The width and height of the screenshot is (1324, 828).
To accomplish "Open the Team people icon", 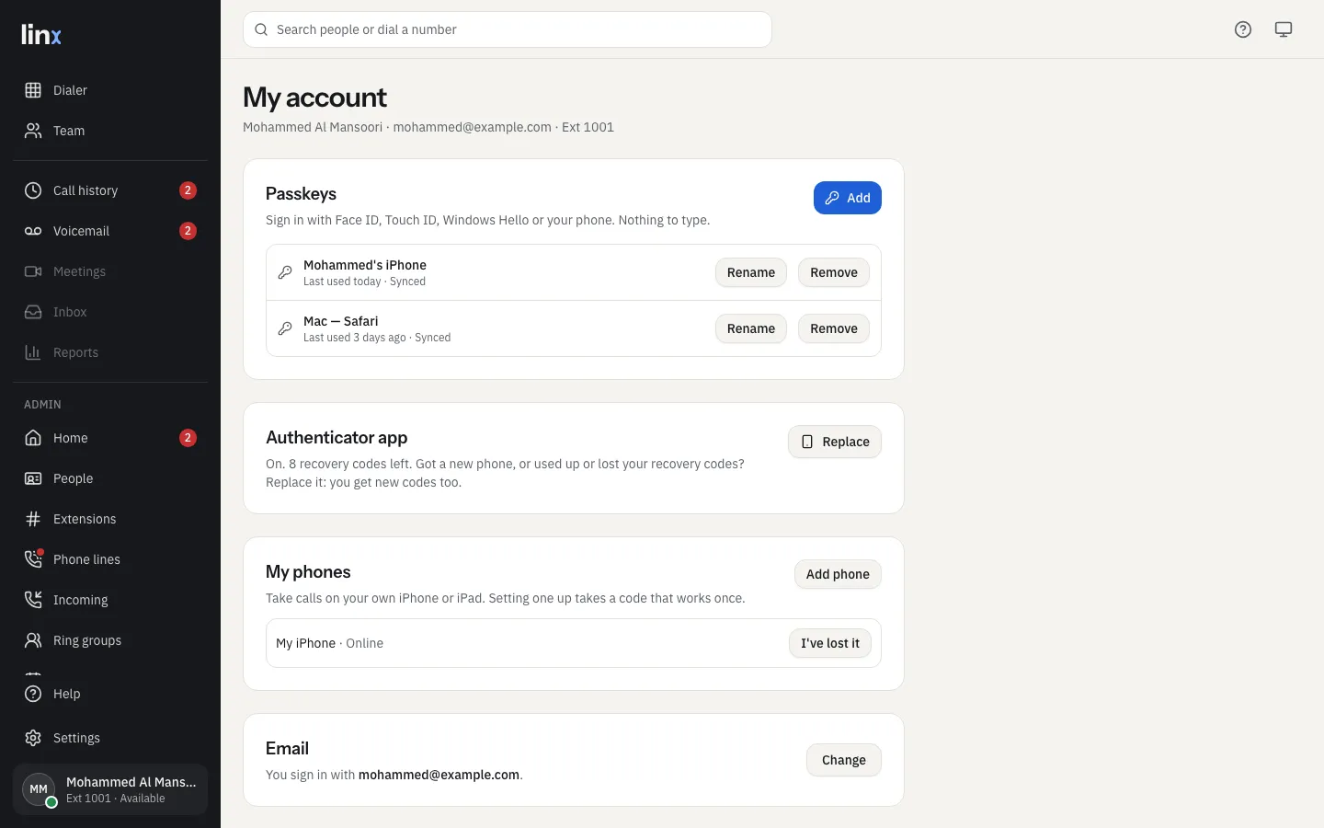I will tap(33, 131).
